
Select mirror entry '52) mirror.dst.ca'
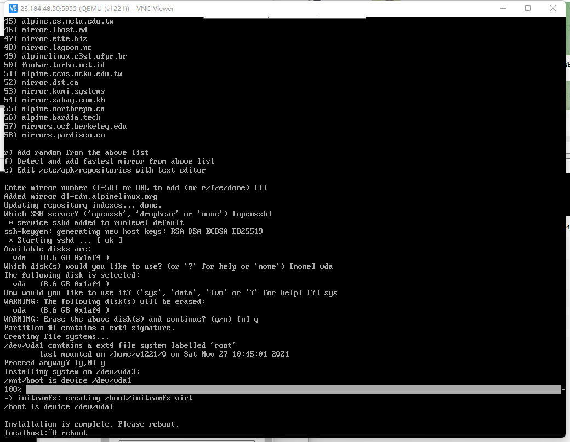coord(42,83)
